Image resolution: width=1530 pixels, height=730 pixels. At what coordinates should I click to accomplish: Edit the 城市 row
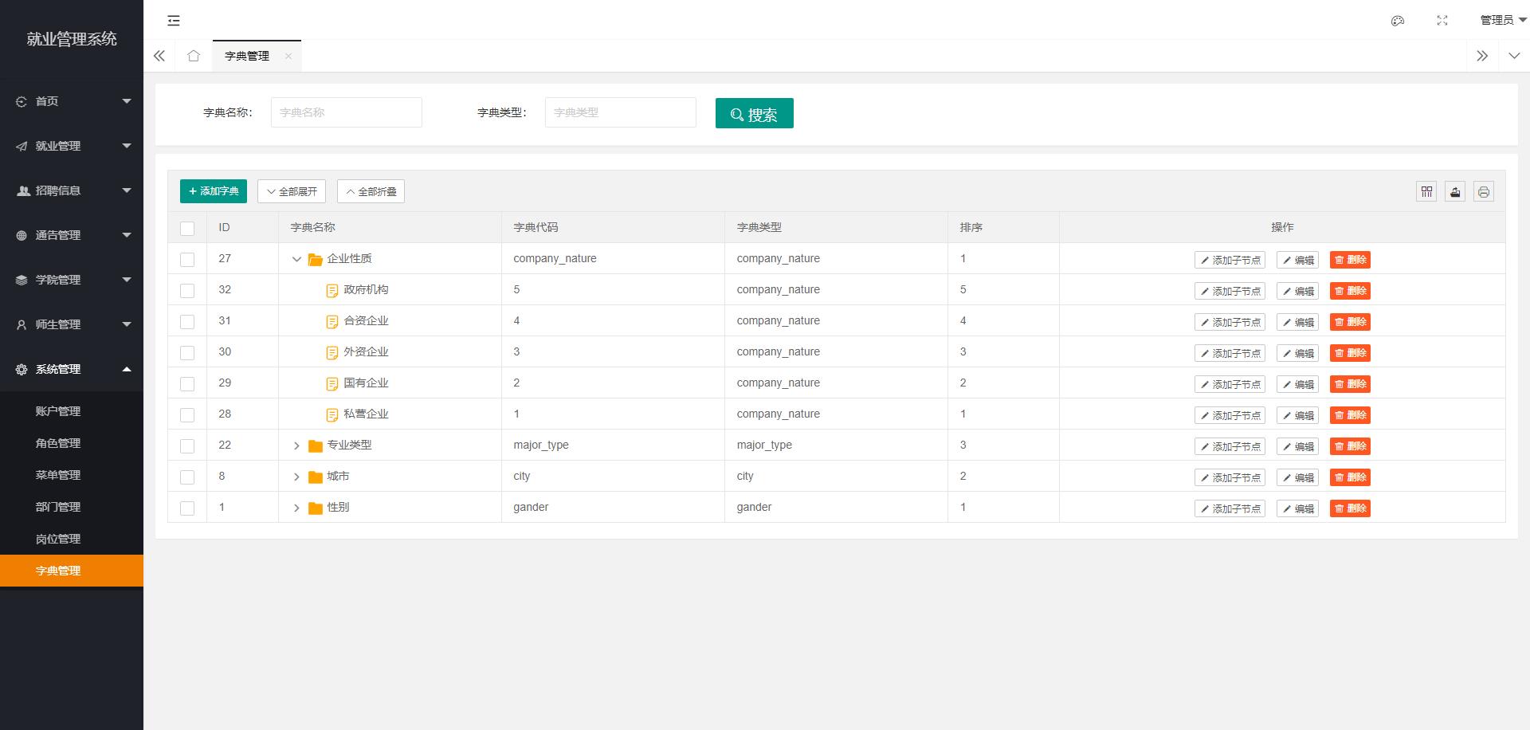pos(1297,477)
